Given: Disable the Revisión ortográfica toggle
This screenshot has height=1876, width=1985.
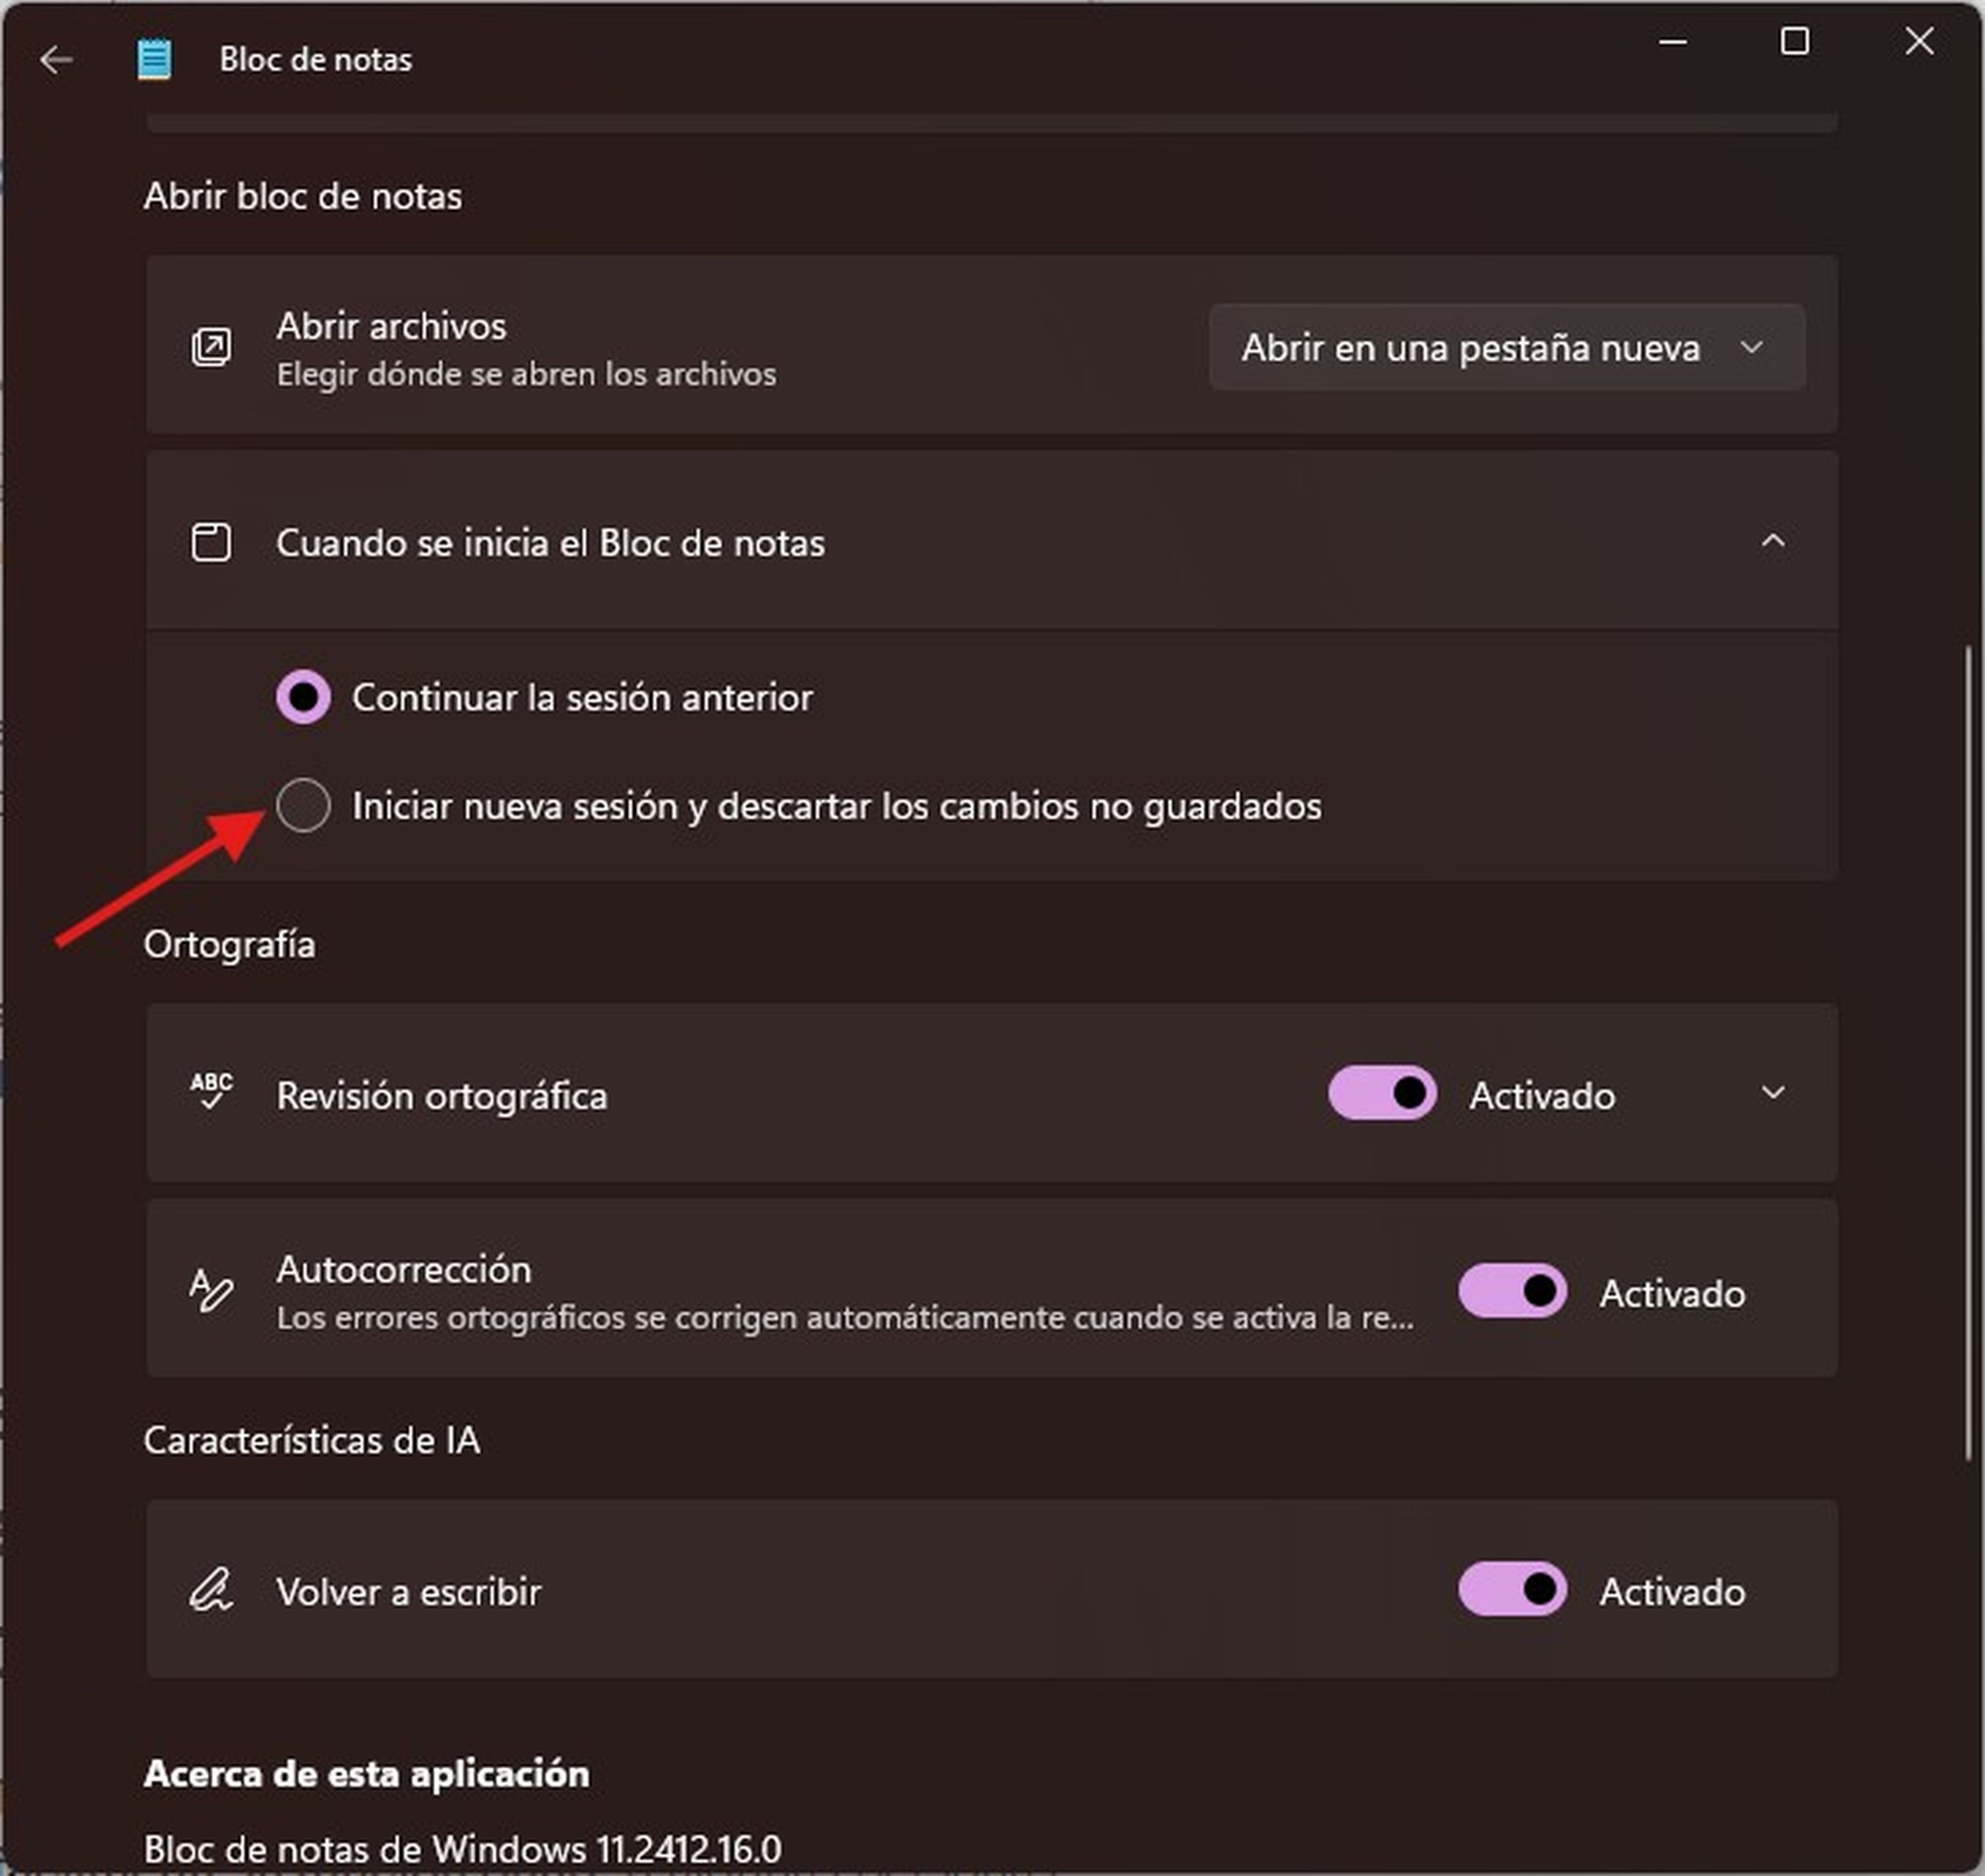Looking at the screenshot, I should 1382,1092.
